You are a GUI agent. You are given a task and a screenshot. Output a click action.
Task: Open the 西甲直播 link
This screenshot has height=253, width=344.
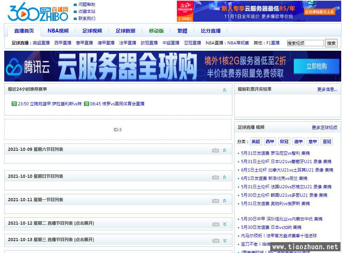(x=63, y=43)
